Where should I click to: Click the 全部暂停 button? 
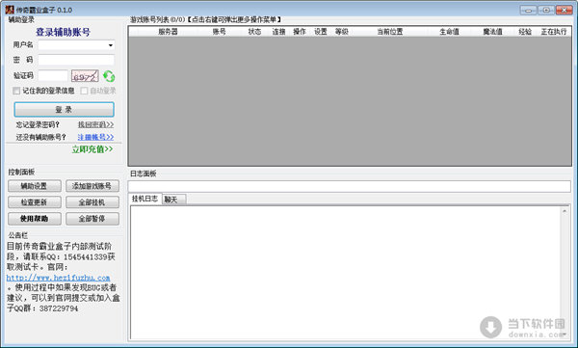[x=92, y=219]
